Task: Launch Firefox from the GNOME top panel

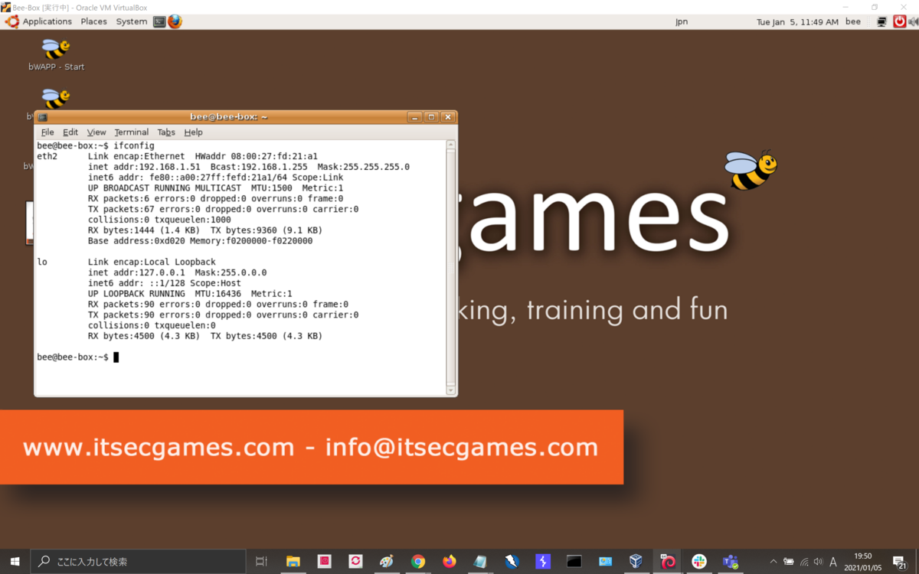Action: pyautogui.click(x=175, y=21)
